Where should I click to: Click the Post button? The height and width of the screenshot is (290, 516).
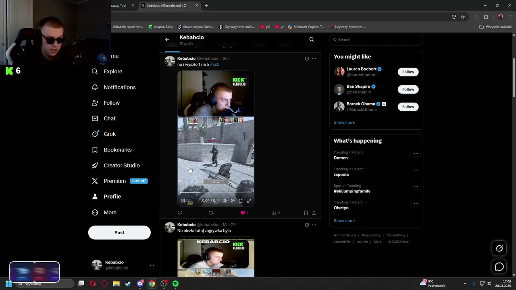119,232
